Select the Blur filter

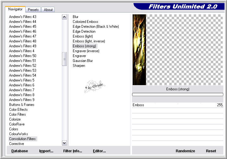(75, 17)
